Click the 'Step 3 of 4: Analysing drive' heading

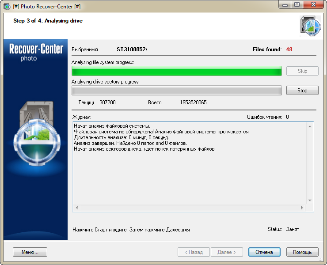coord(48,21)
